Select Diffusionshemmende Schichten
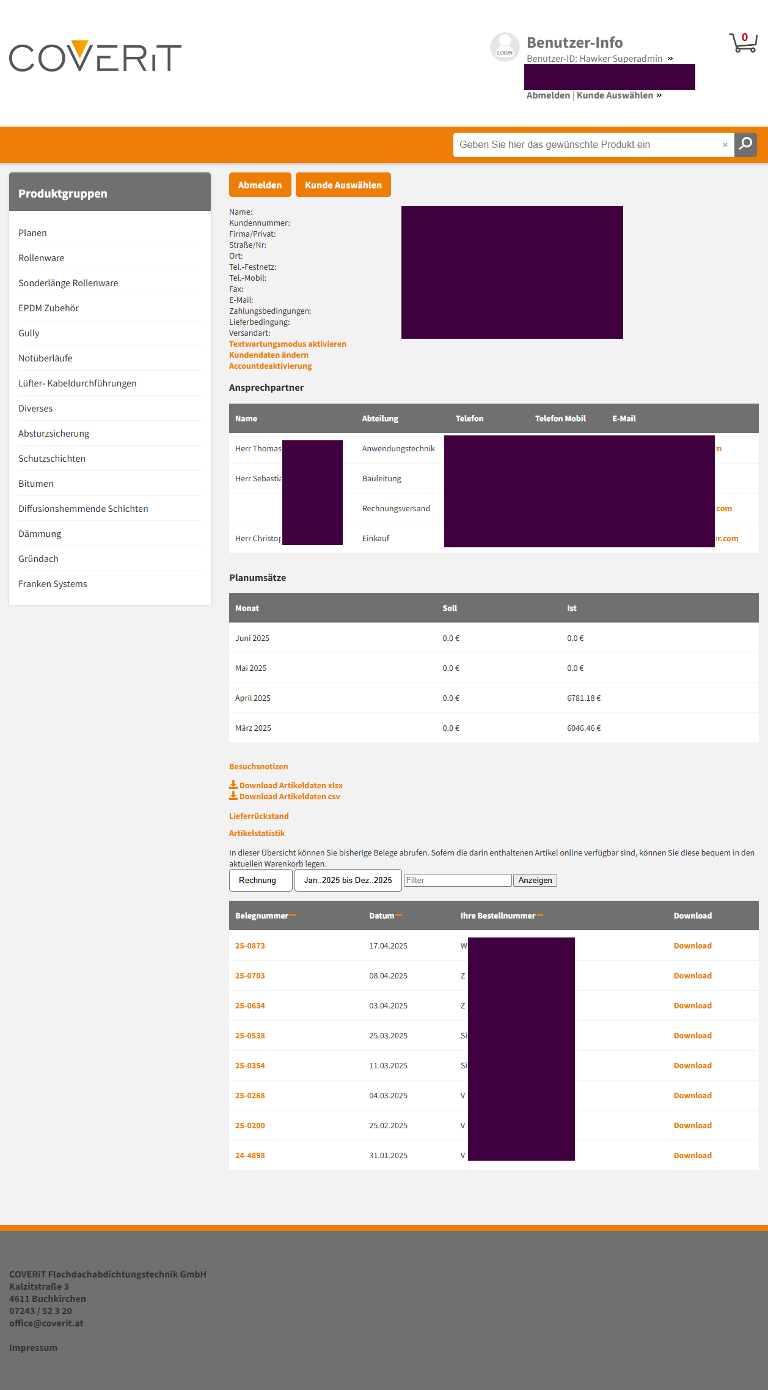768x1390 pixels. tap(83, 509)
